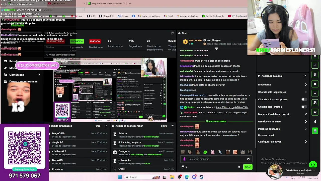Click the three-dots sidebar icon
Image resolution: width=321 pixels, height=181 pixels.
click(315, 121)
